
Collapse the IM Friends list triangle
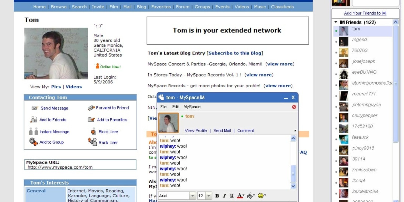(336, 22)
